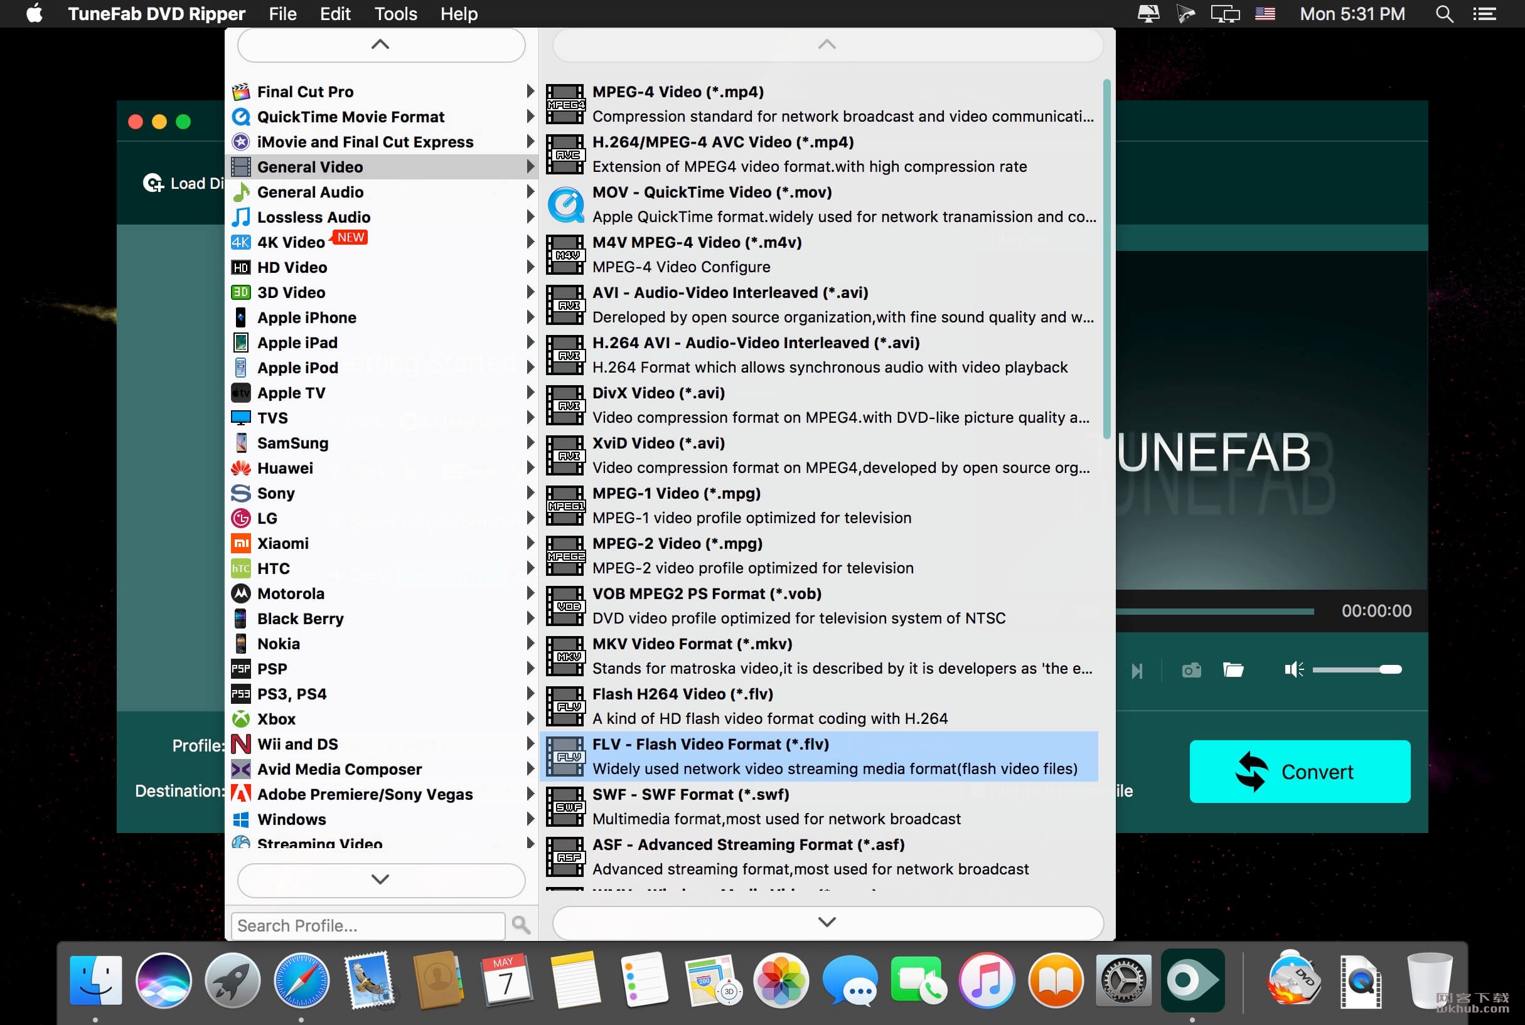Open the Edit menu

tap(335, 14)
